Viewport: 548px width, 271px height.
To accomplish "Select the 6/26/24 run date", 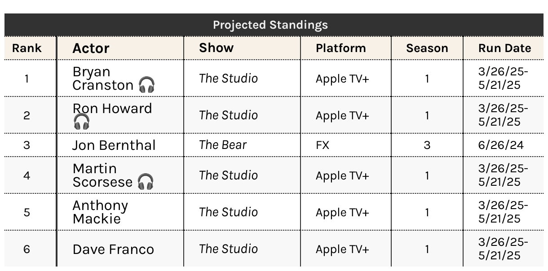I will (x=501, y=145).
